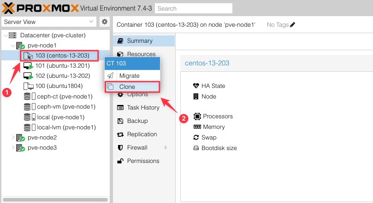
Task: Collapse the Datacenter (pve-cluster) tree node
Action: pos(6,35)
